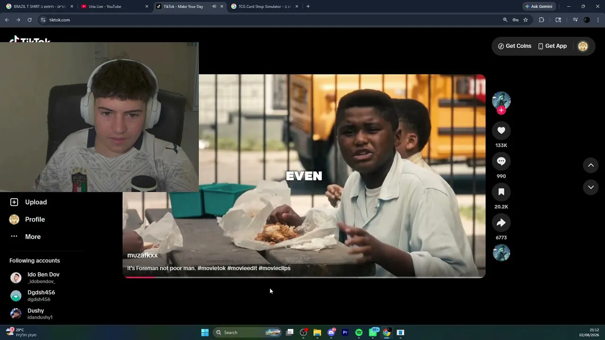Image resolution: width=605 pixels, height=340 pixels.
Task: Open Spotify from the taskbar
Action: 359,332
